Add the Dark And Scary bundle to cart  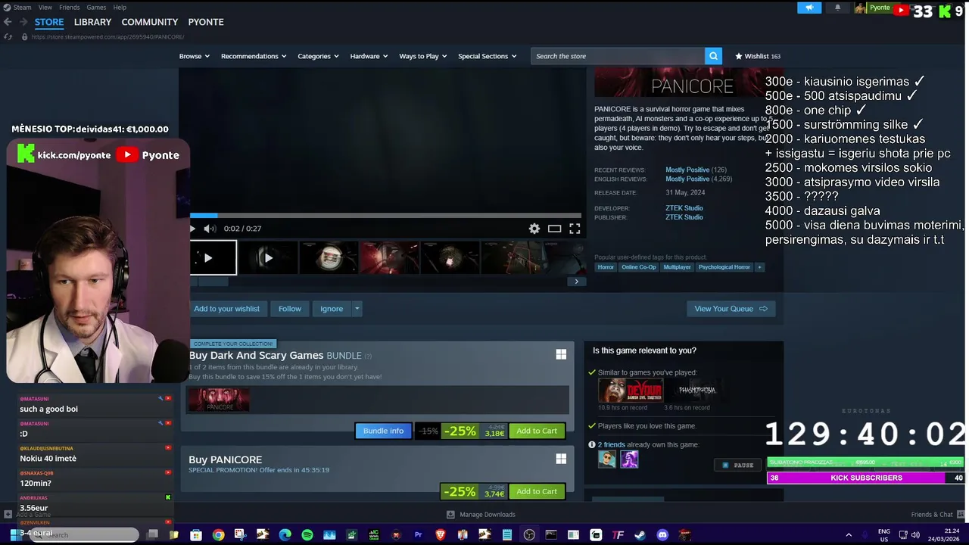tap(537, 431)
